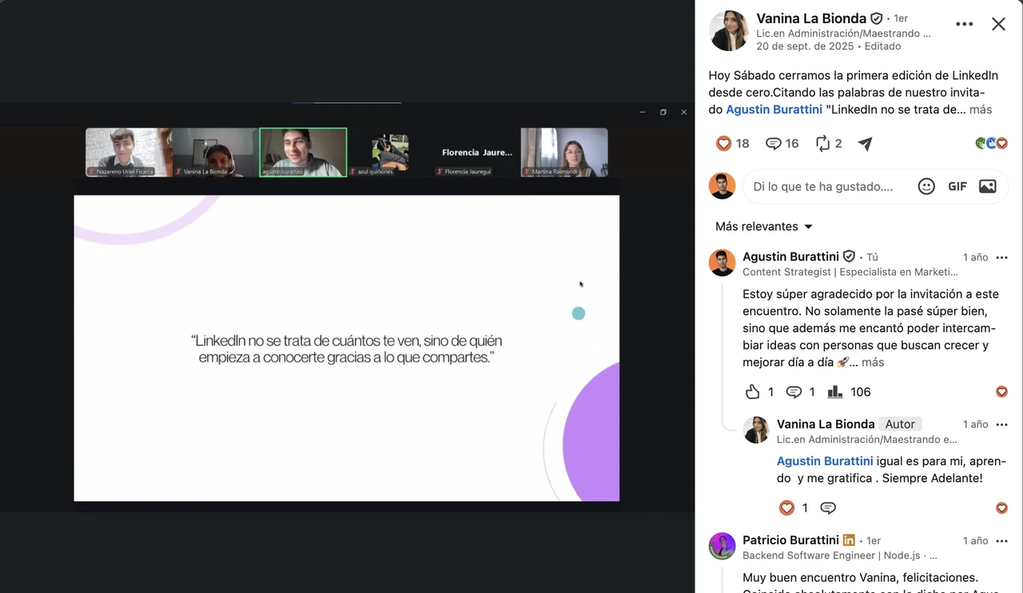Screen dimensions: 1023x593
Task: Click the "Autor" badge on Vanina's reply
Action: pos(900,424)
